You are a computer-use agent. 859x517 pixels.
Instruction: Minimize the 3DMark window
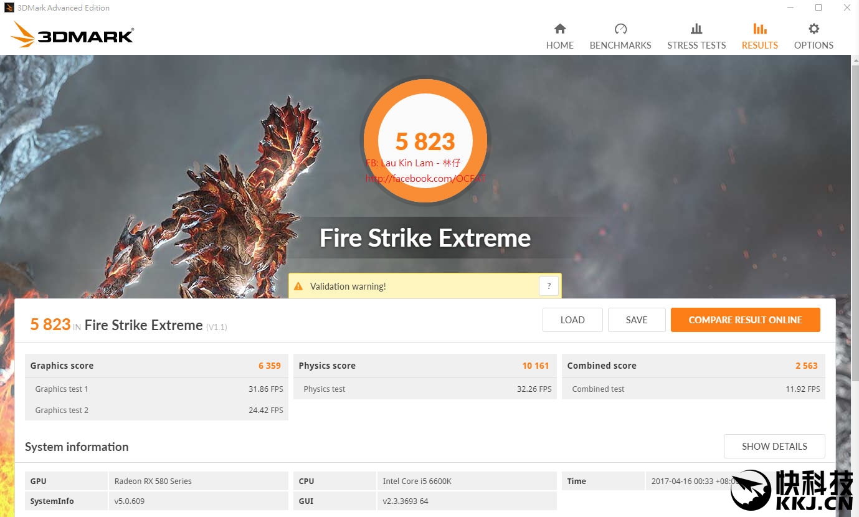coord(790,8)
